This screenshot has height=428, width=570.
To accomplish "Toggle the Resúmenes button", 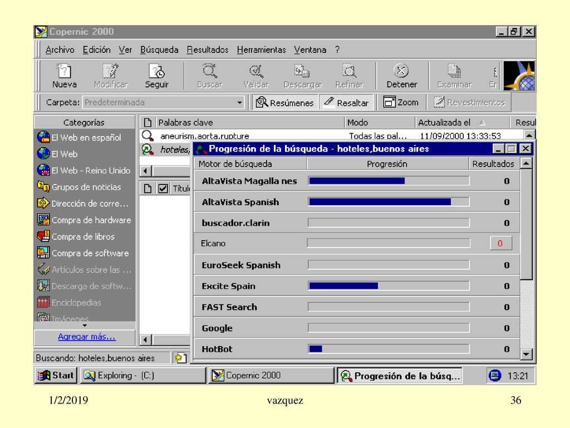I will coord(286,103).
